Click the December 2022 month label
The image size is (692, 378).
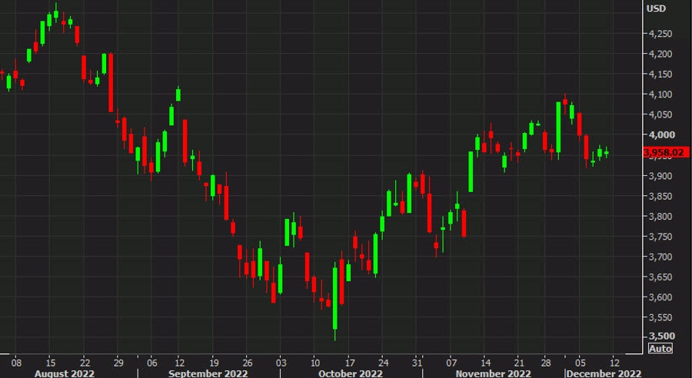tap(605, 373)
